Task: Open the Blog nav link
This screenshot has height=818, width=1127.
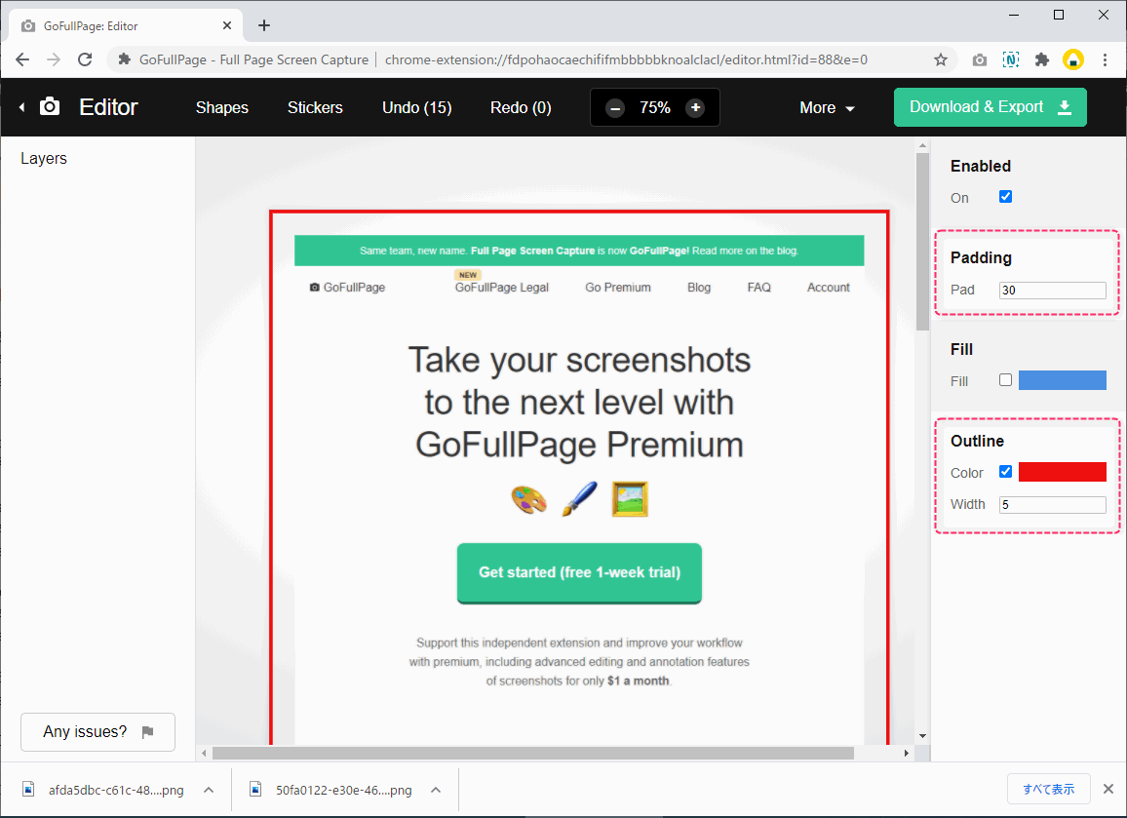Action: click(x=699, y=288)
